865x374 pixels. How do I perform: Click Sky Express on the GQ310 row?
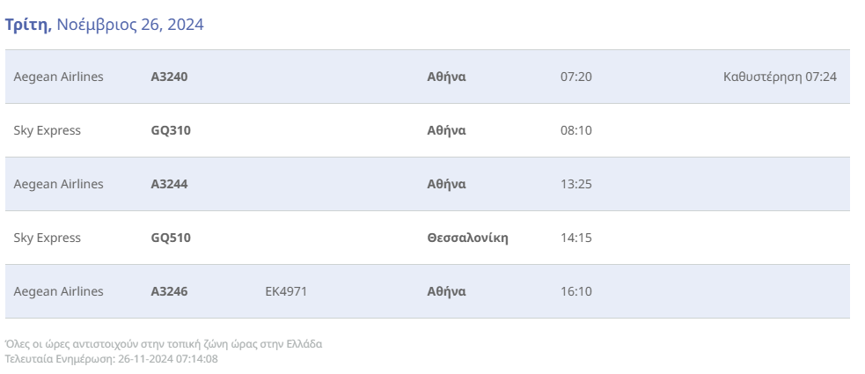click(47, 130)
